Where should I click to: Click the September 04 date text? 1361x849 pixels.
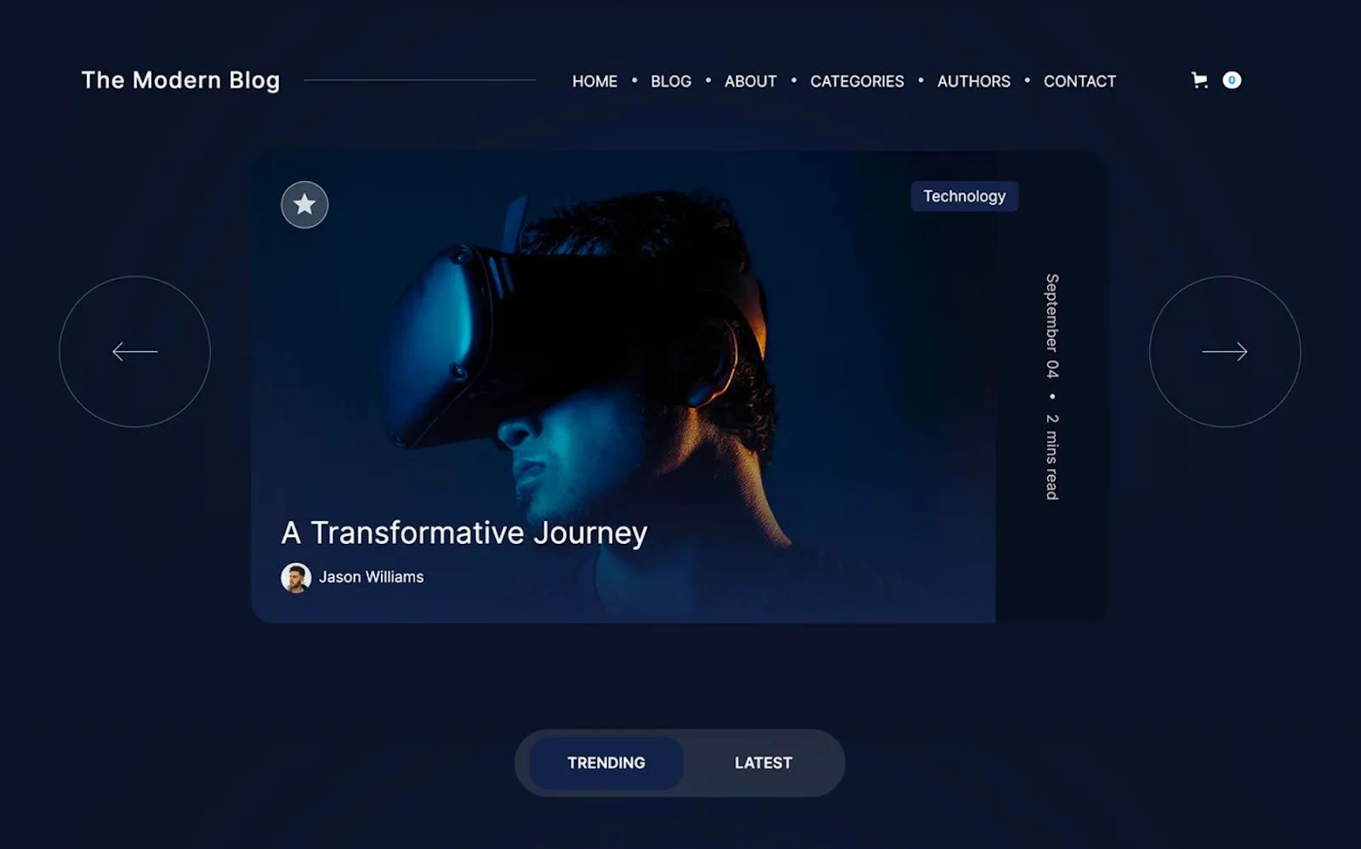pos(1052,326)
